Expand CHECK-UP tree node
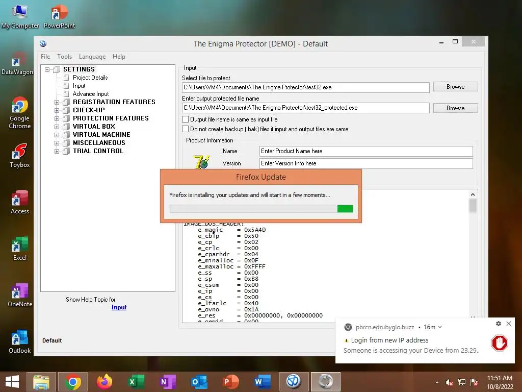 [57, 110]
